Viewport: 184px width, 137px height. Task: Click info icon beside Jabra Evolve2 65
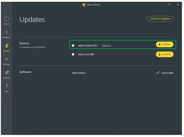click(73, 45)
